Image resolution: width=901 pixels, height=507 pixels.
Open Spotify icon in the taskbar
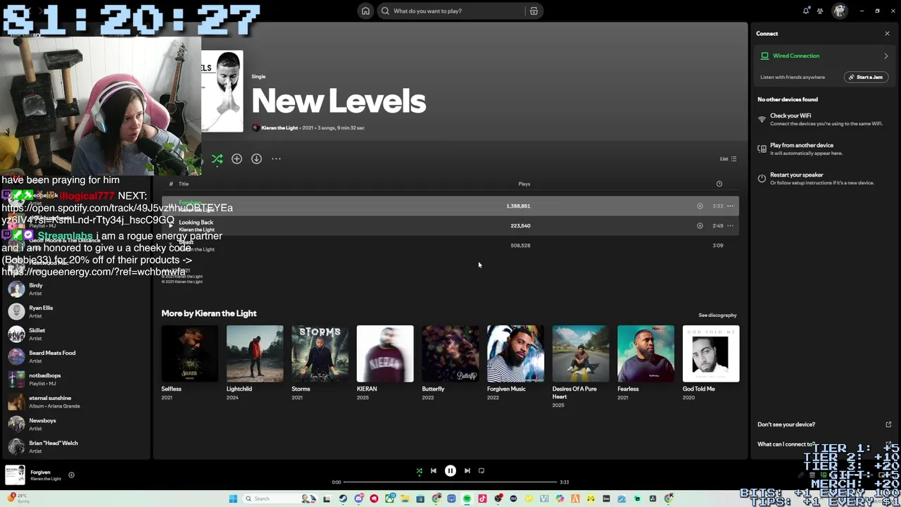467,499
